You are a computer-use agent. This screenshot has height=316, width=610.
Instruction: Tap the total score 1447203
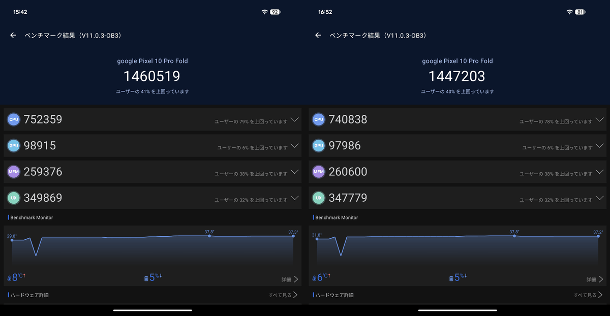coord(457,76)
